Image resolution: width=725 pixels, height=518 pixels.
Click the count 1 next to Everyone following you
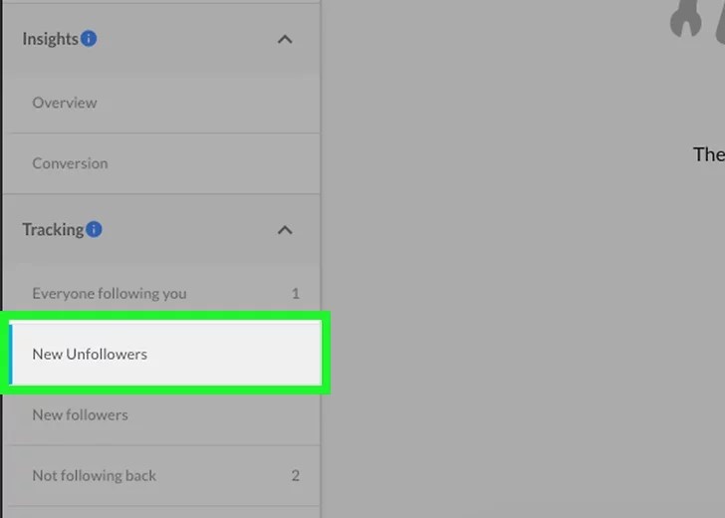click(296, 294)
